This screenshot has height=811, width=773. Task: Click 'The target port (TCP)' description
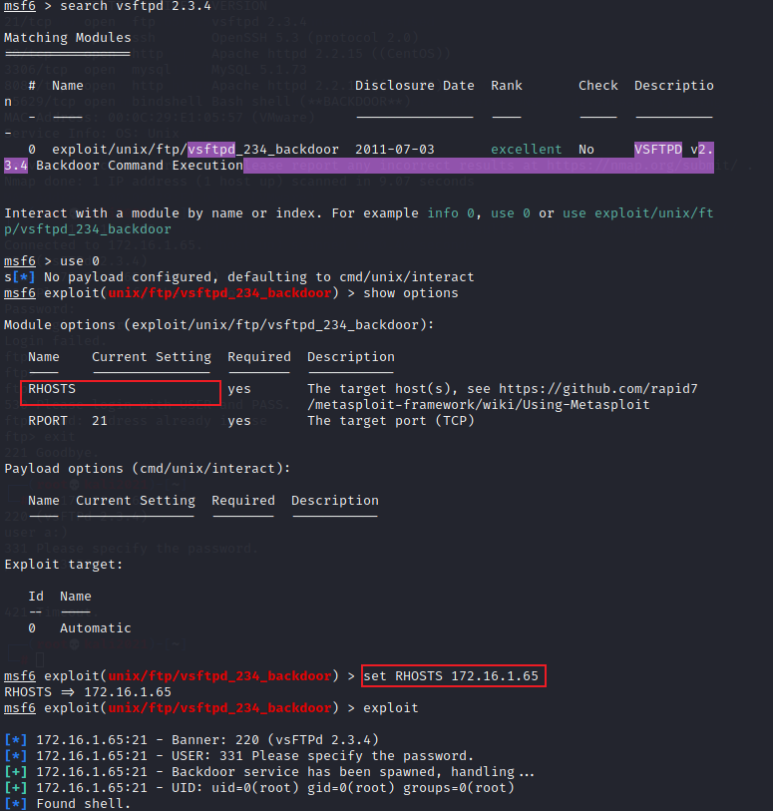click(x=391, y=421)
